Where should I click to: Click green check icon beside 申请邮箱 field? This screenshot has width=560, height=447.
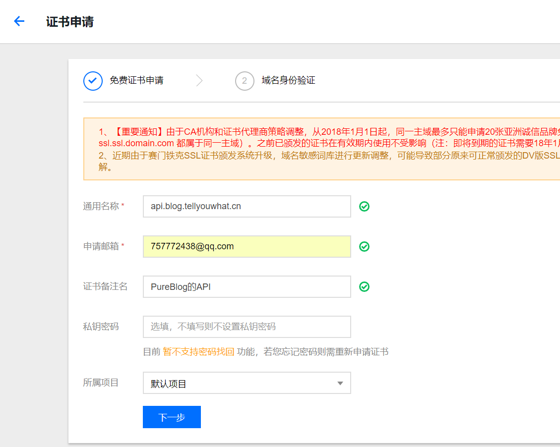364,247
